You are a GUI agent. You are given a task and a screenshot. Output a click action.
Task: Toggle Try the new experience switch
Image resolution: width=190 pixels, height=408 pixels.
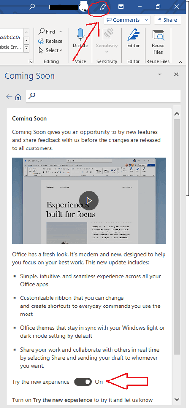83,382
